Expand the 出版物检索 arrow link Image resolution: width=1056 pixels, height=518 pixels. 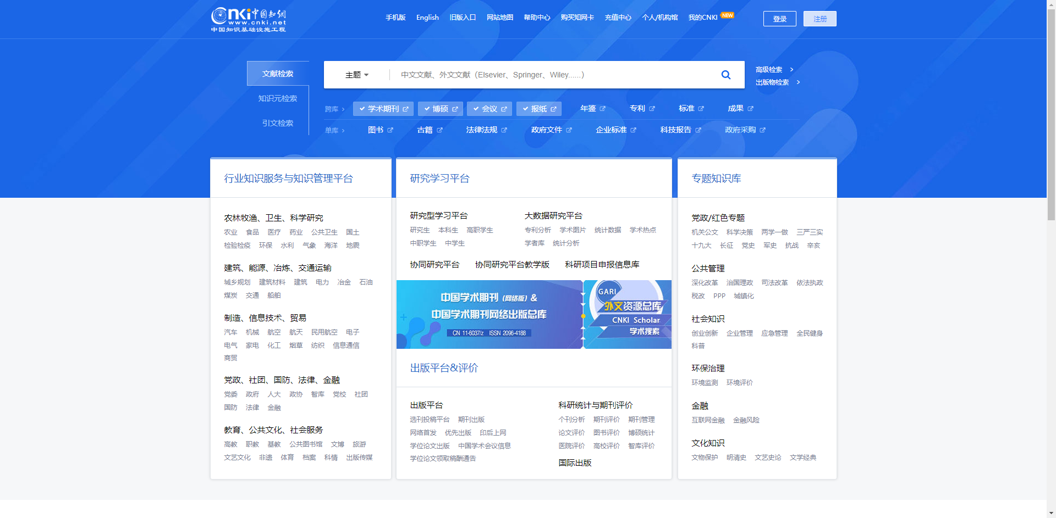click(798, 82)
